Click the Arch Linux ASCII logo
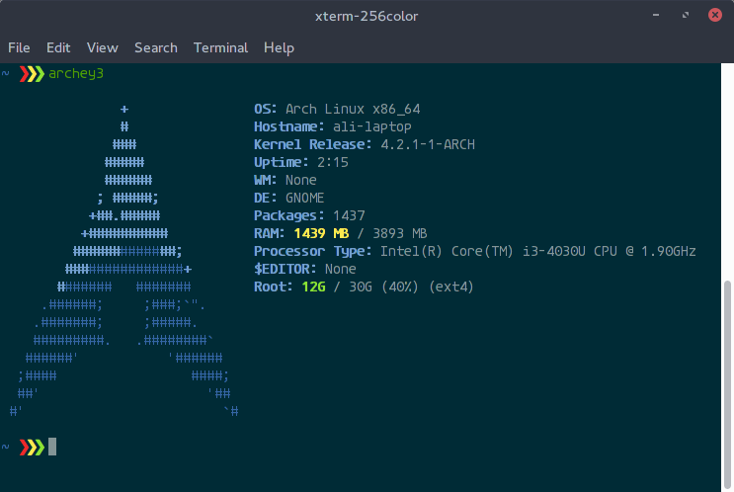Image resolution: width=734 pixels, height=492 pixels. 123,267
